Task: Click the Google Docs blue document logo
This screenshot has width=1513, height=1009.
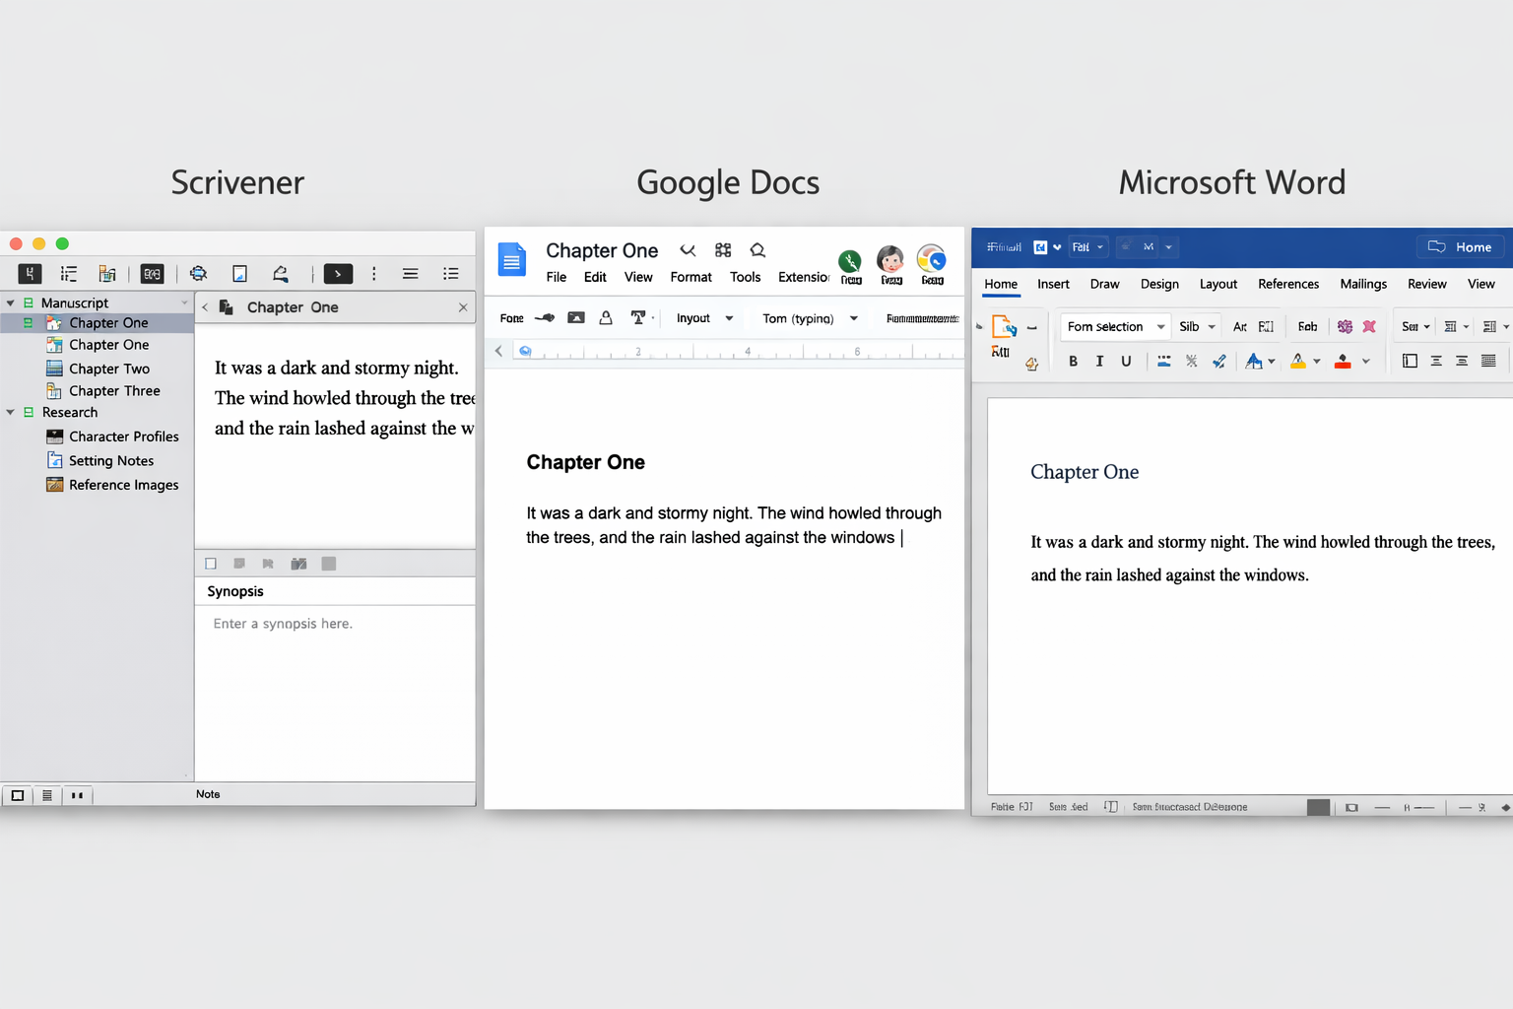Action: 512,260
